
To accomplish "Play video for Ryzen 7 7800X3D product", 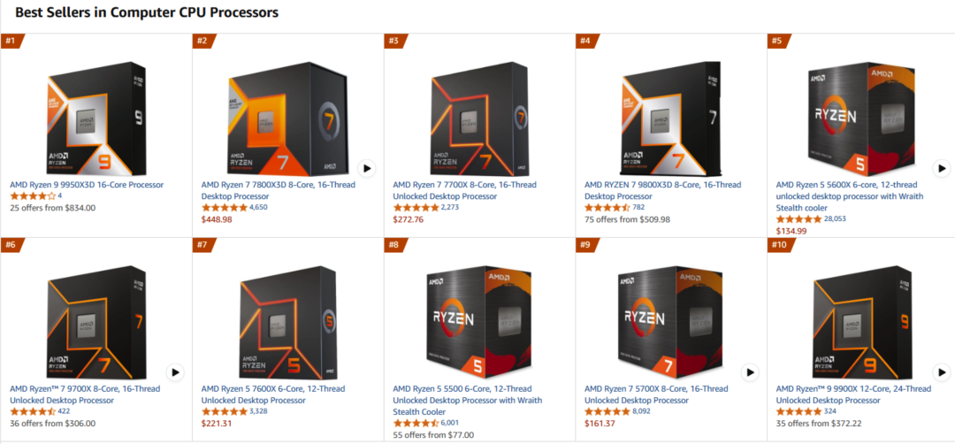I will pos(366,168).
